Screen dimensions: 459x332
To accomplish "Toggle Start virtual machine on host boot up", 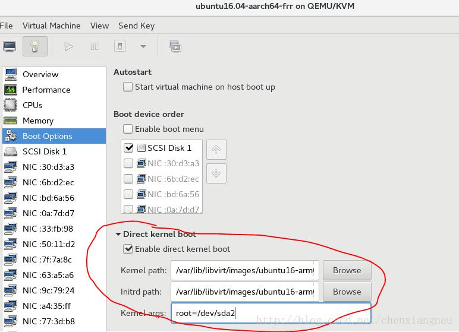I will pyautogui.click(x=128, y=87).
